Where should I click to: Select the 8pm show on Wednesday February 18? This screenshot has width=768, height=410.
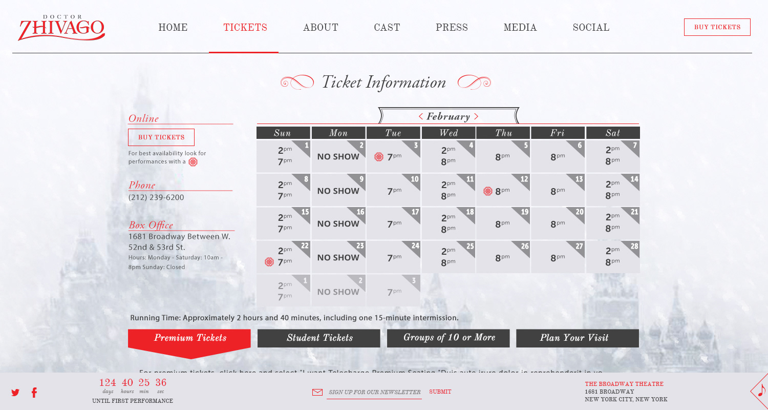pos(449,229)
